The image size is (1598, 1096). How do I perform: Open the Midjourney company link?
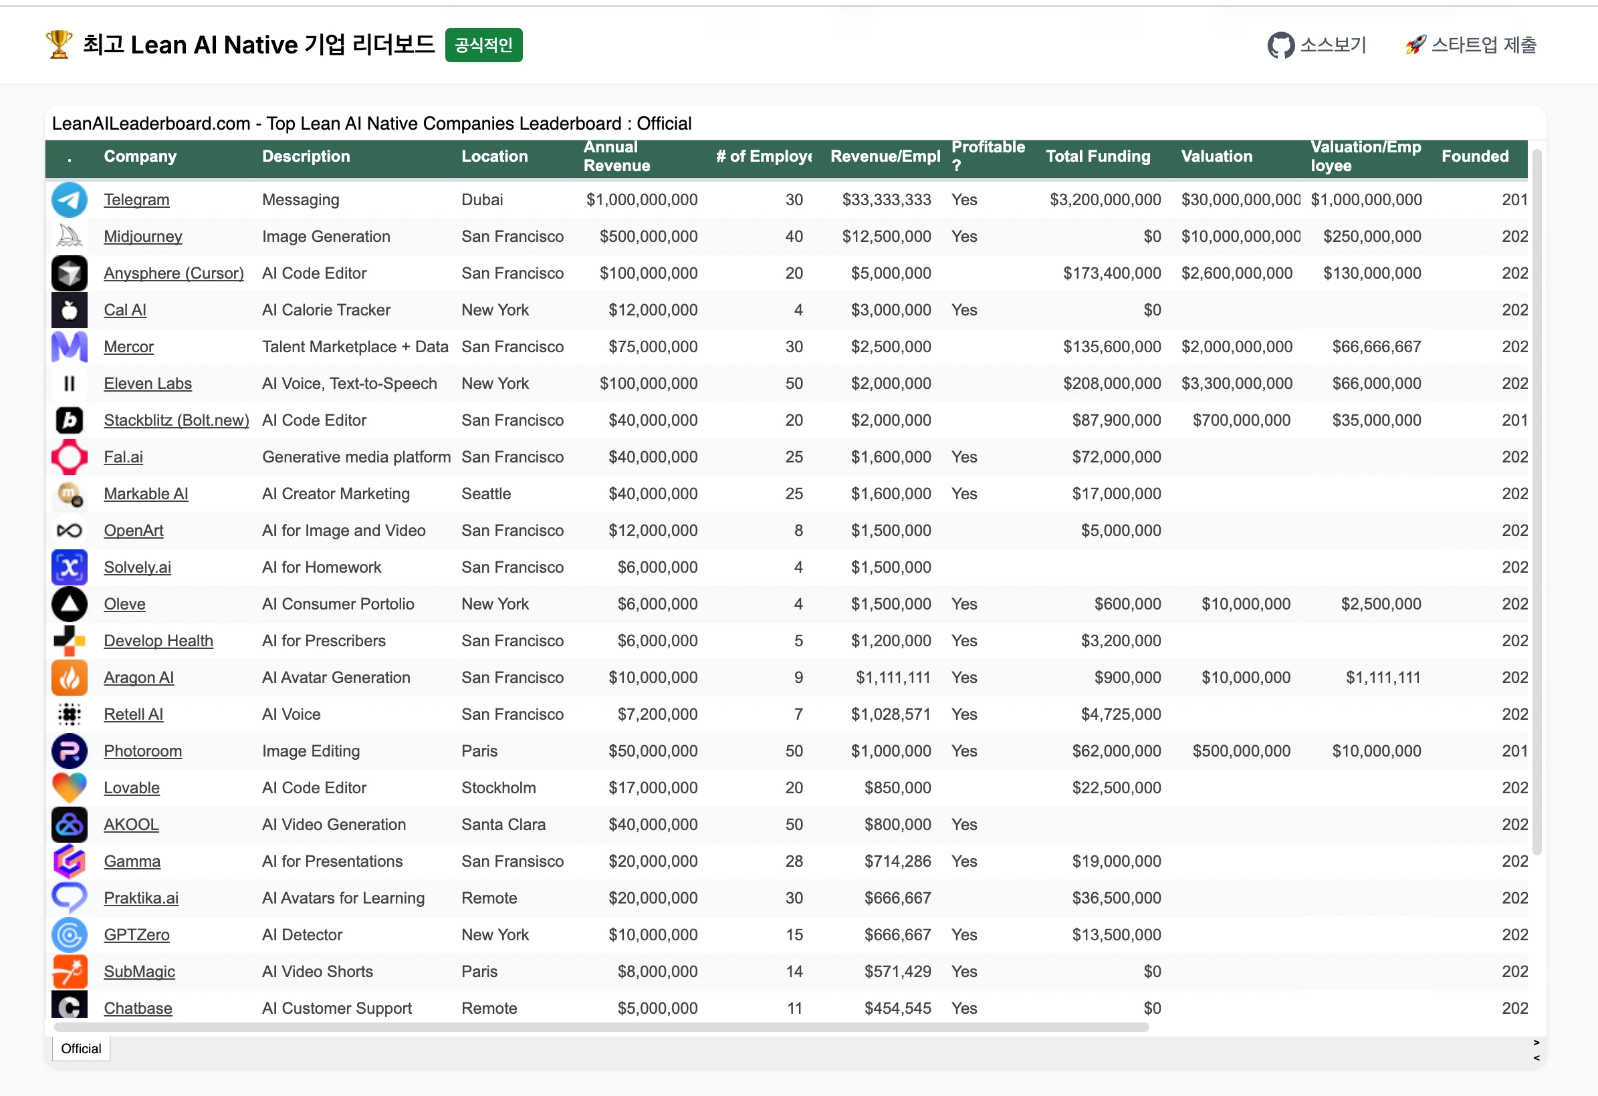143,237
